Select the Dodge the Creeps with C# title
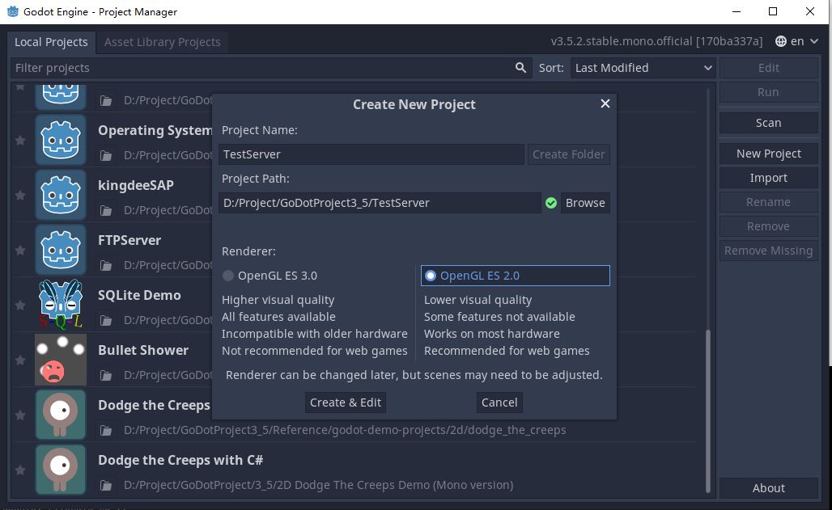Screen dimensions: 832x510 tap(180, 460)
